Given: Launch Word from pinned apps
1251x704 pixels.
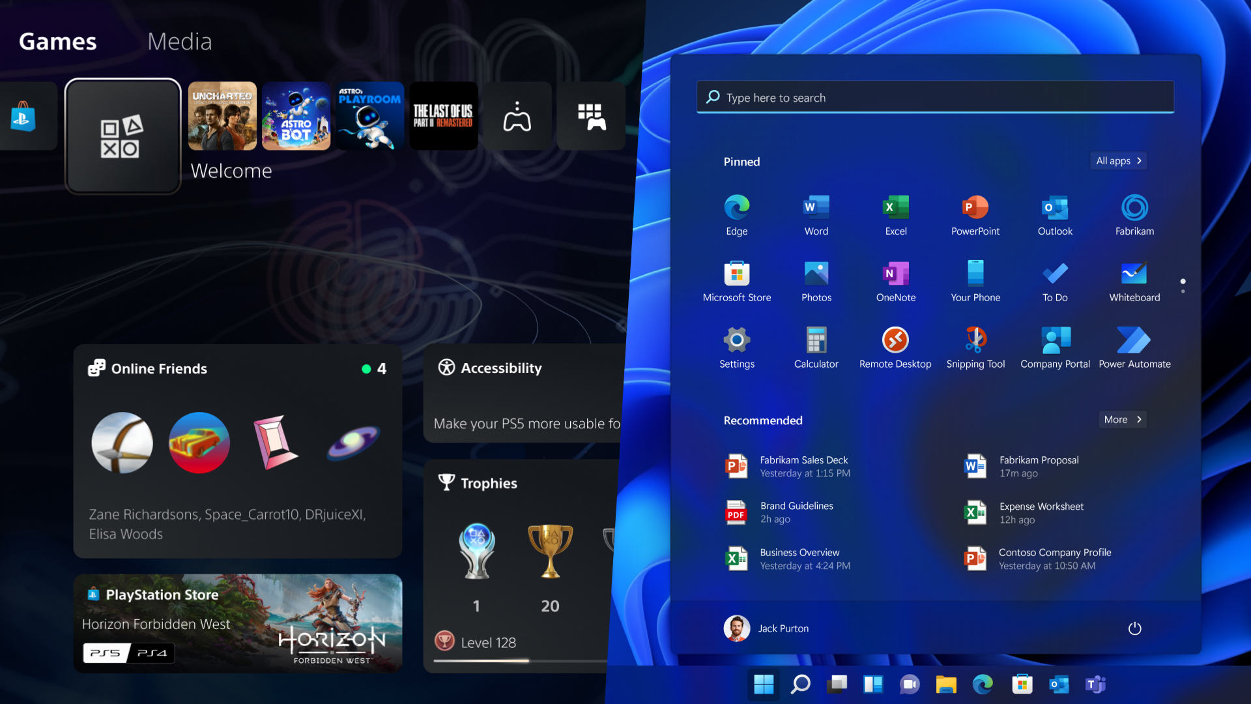Looking at the screenshot, I should click(x=816, y=215).
